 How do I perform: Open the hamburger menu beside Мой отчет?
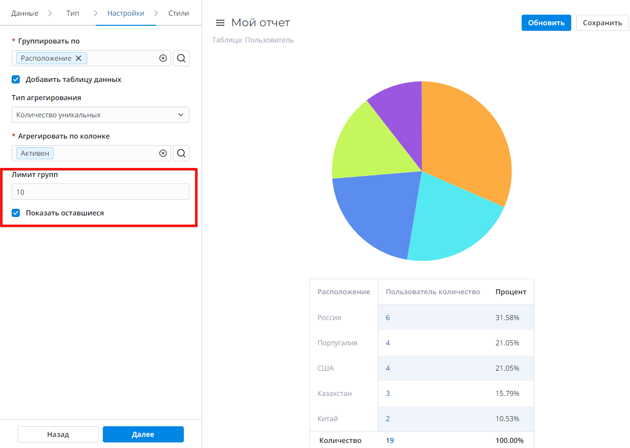point(220,23)
